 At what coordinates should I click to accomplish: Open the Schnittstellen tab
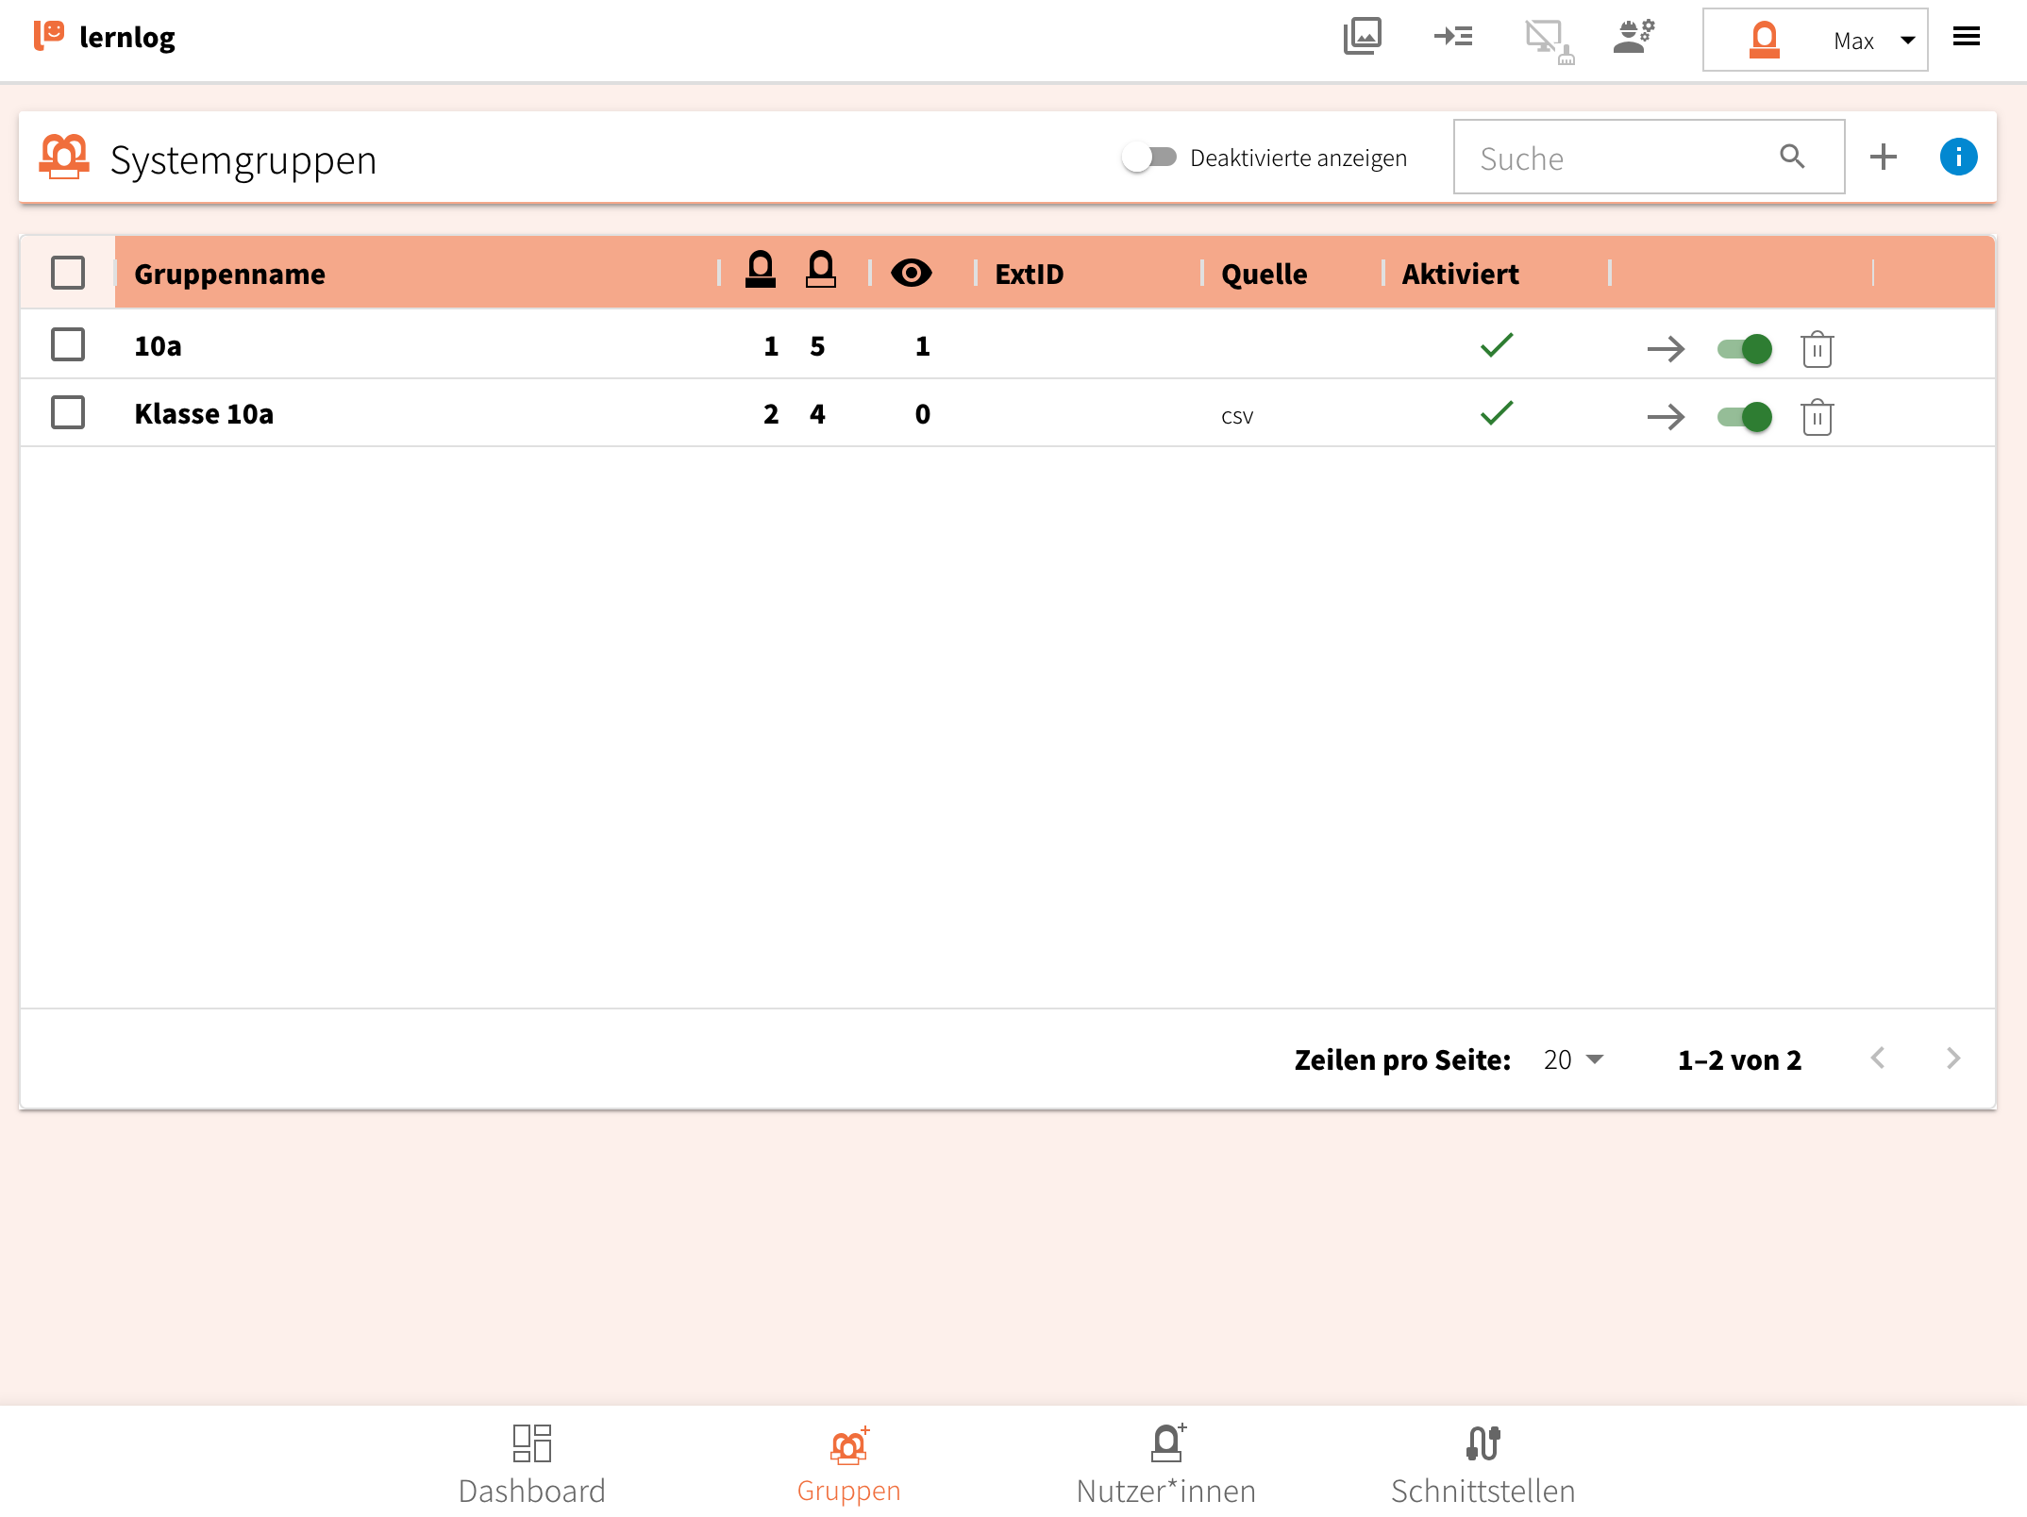coord(1483,1464)
